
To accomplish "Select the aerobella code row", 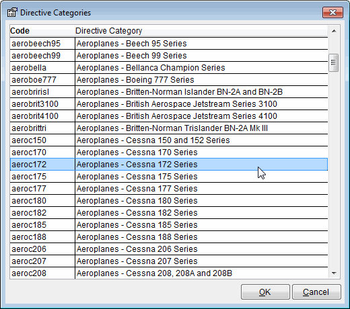I will pos(169,68).
